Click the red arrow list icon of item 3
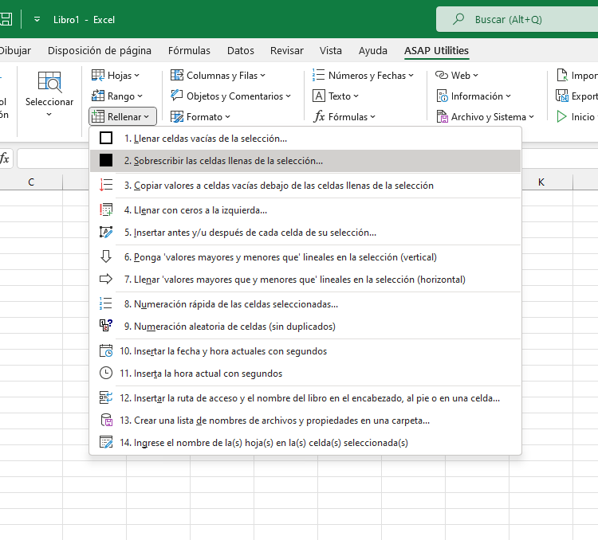 pos(106,186)
